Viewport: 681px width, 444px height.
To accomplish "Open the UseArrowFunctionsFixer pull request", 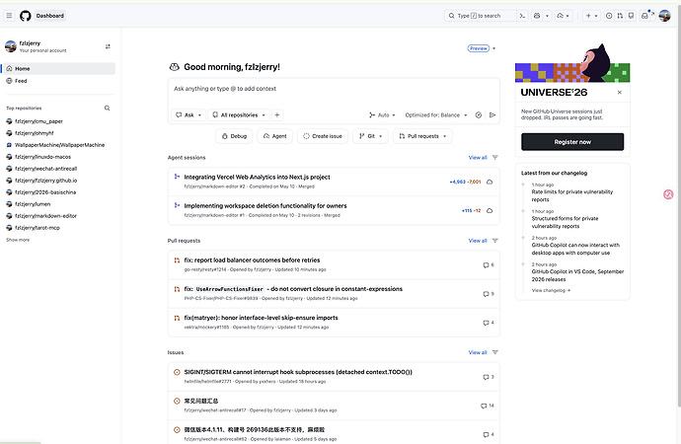I will 293,289.
